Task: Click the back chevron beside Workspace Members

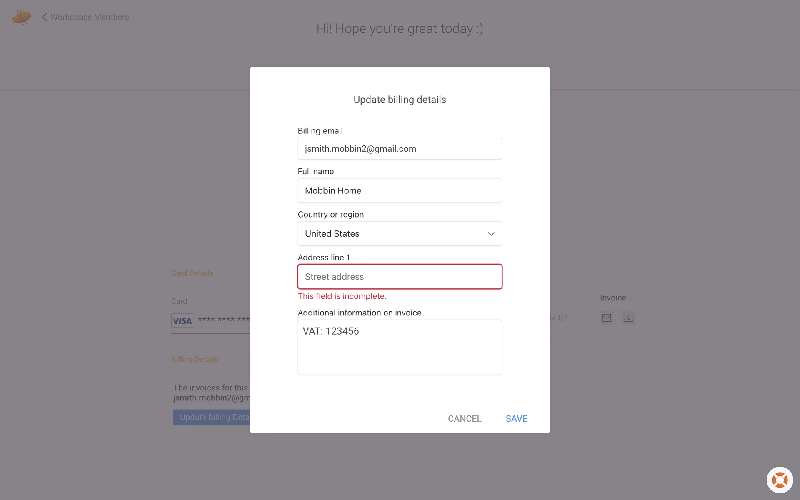Action: pos(45,17)
